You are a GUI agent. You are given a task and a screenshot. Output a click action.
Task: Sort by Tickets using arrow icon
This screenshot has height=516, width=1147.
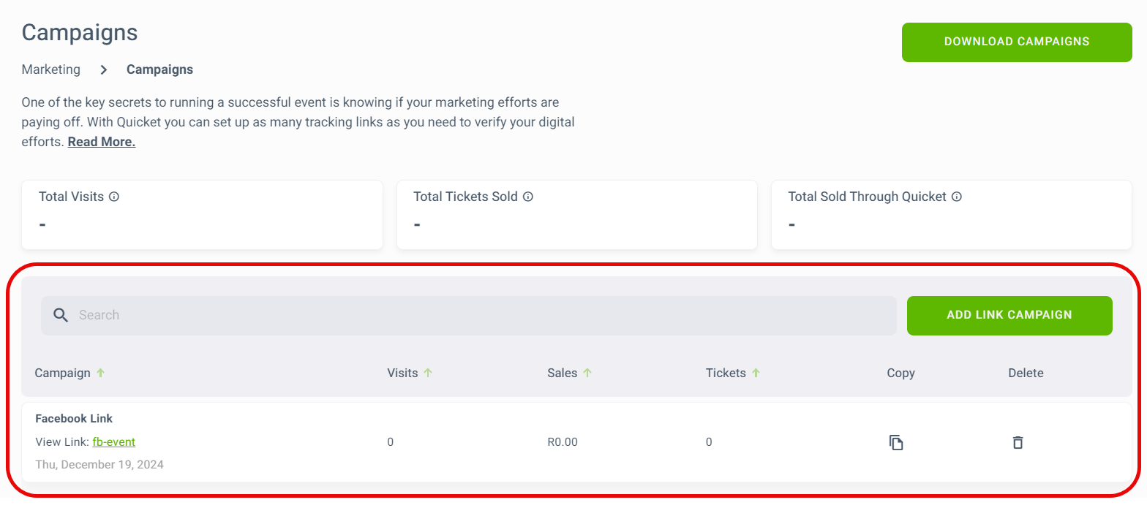click(x=756, y=373)
